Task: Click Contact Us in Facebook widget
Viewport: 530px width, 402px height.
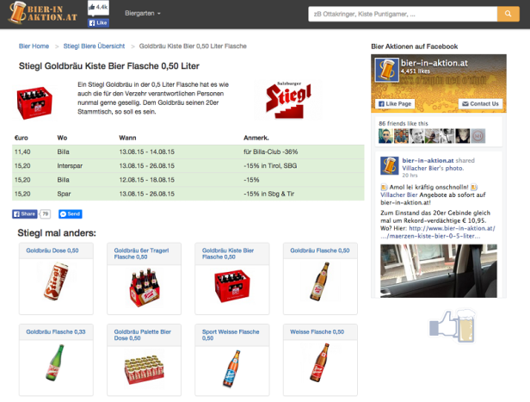Action: (480, 104)
